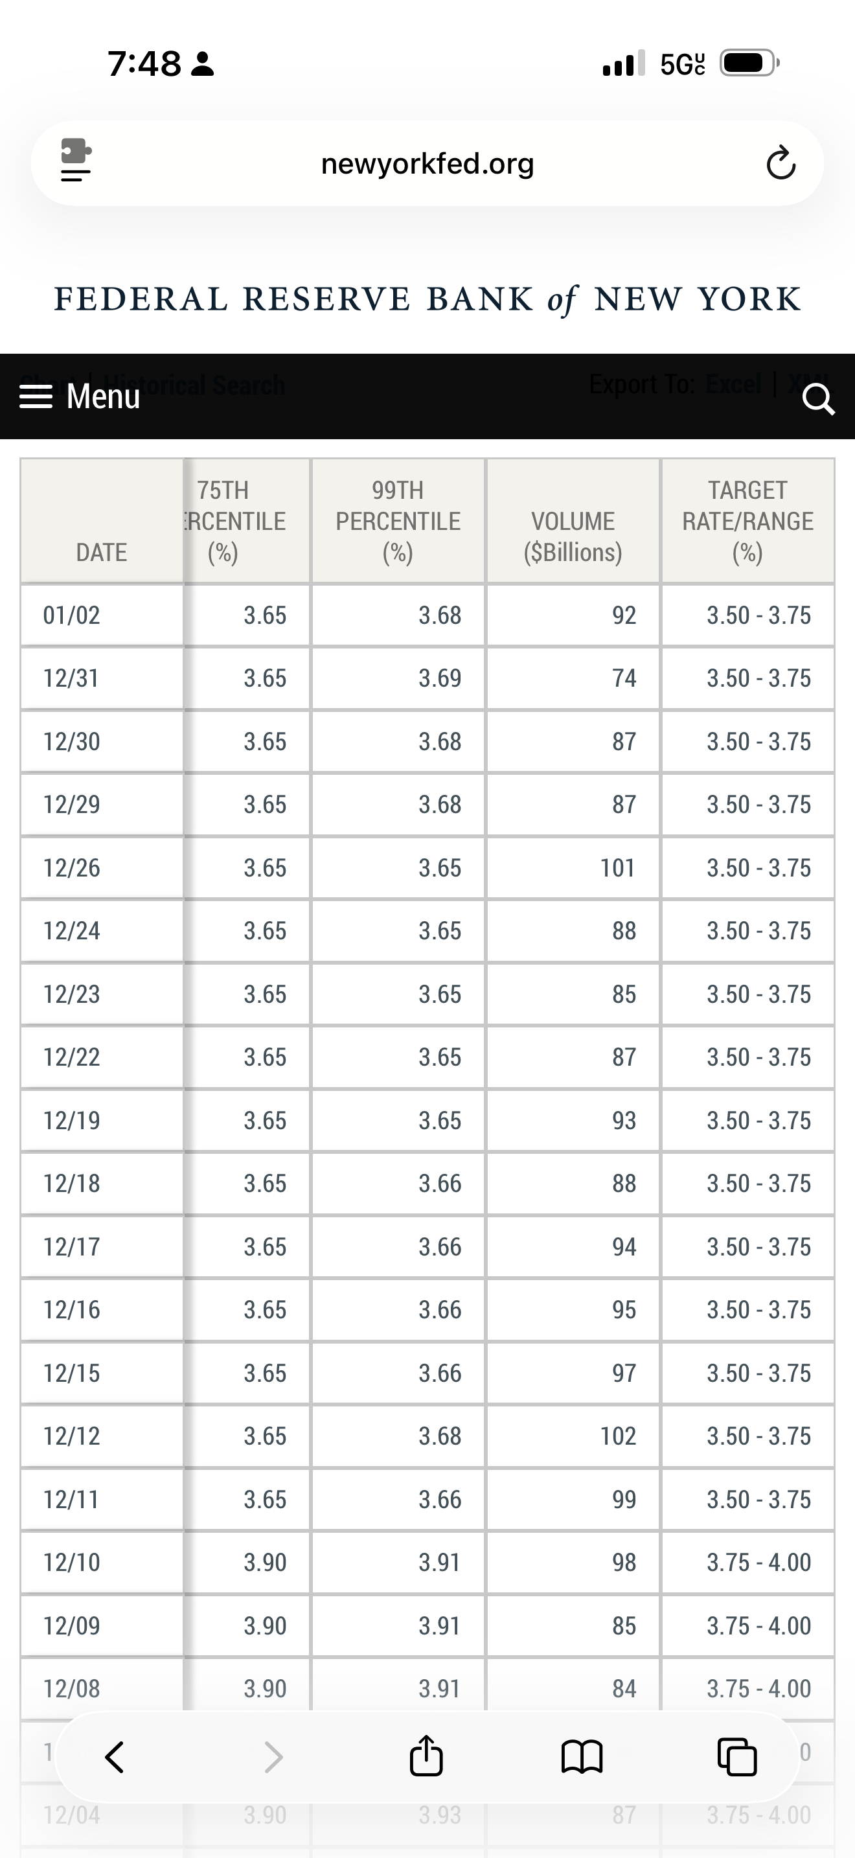This screenshot has height=1858, width=855.
Task: Open the extensions and reader menu icon
Action: (76, 160)
